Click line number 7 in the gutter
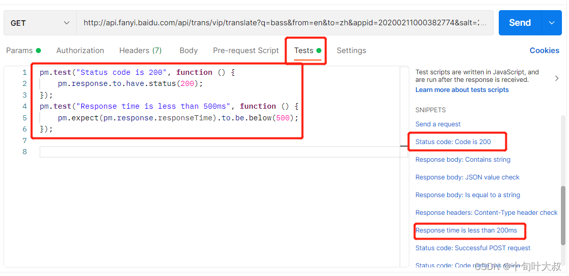Viewport: 569px width, 276px height. click(24, 141)
